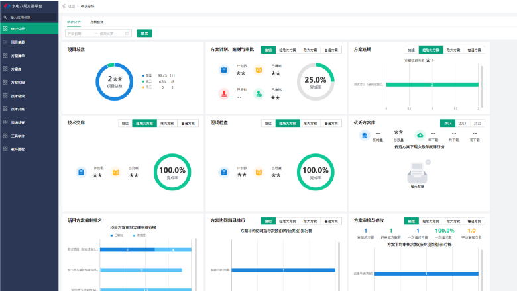517x291 pixels.
Task: Switch to the second tab beside 统计分析
Action: 97,22
